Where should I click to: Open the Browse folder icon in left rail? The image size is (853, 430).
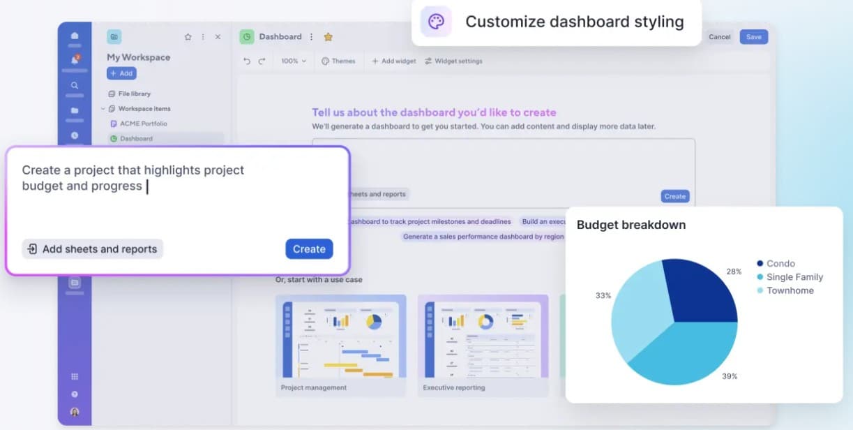75,110
